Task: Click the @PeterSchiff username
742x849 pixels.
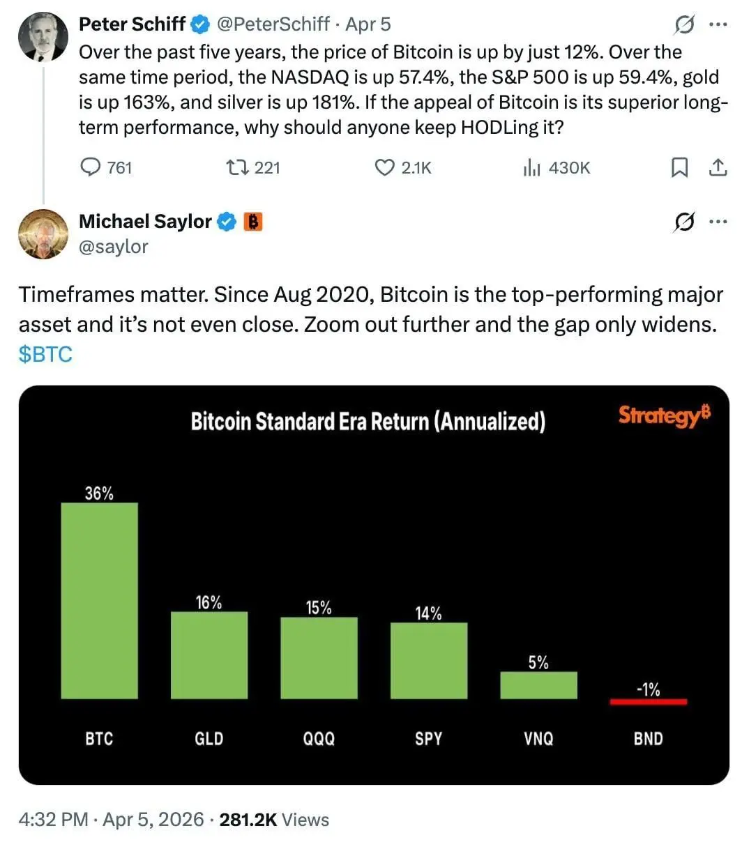Action: pos(275,24)
